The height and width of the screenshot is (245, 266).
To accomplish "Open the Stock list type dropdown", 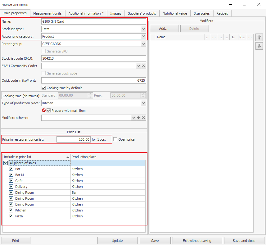I will point(143,29).
